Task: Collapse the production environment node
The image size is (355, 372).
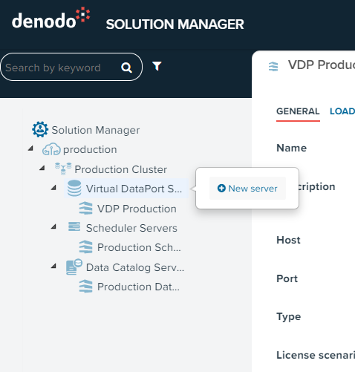Action: click(30, 149)
